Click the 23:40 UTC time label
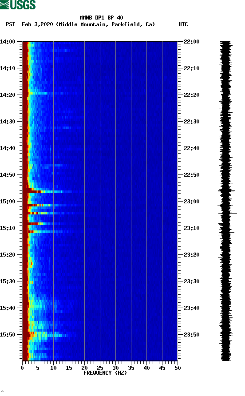 coord(191,308)
